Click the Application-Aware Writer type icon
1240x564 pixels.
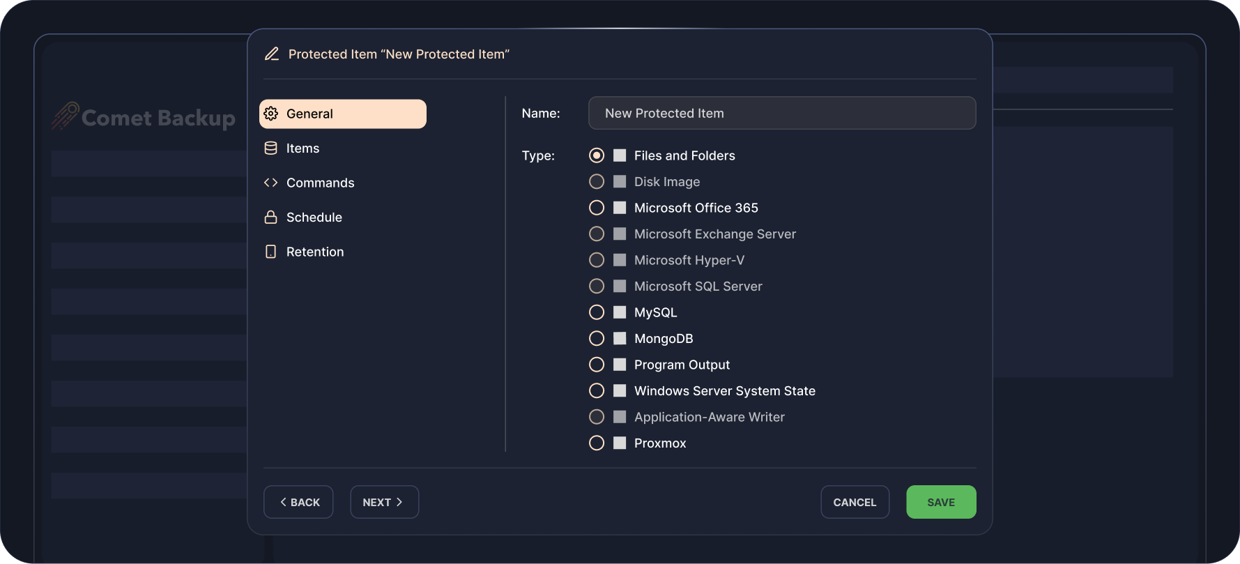click(x=620, y=417)
